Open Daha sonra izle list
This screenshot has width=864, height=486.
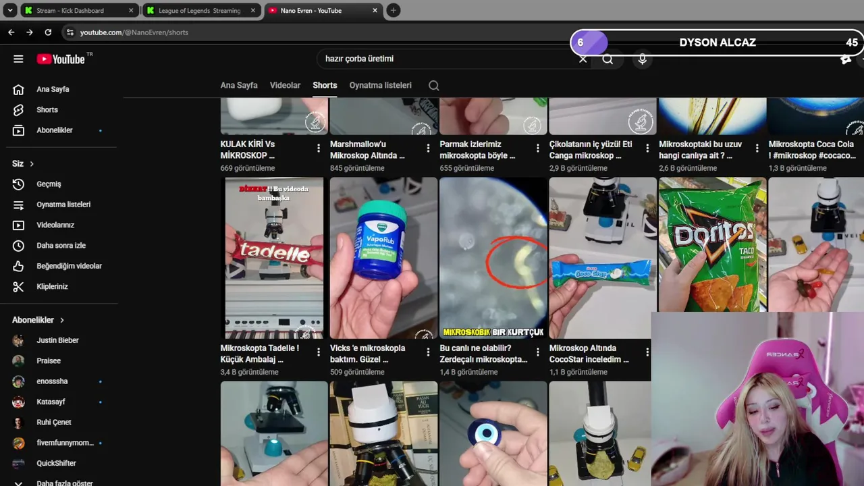tap(61, 246)
